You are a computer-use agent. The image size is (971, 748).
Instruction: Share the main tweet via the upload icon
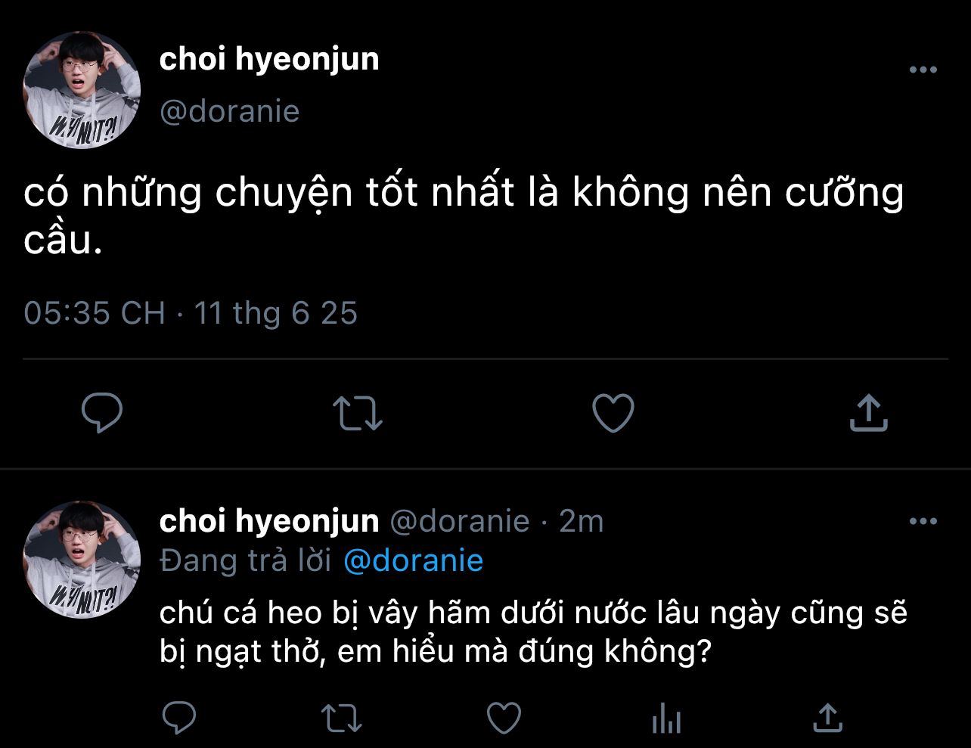[868, 413]
